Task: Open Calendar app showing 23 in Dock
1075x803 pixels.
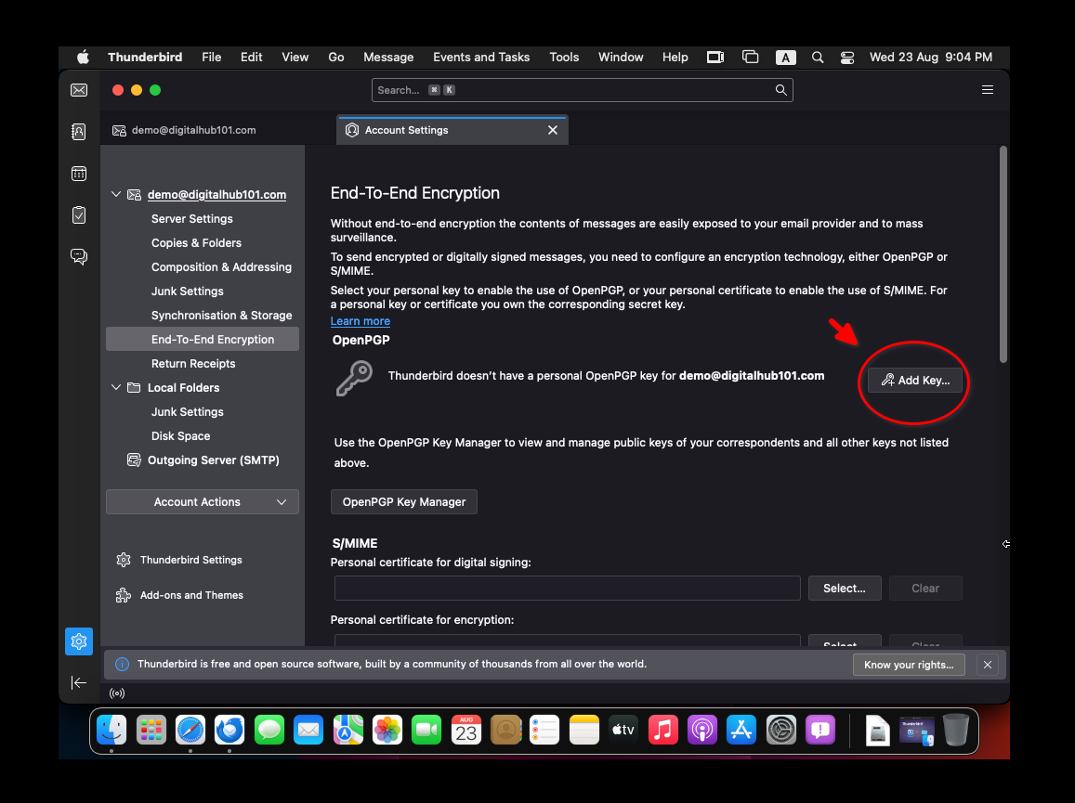Action: pos(466,730)
